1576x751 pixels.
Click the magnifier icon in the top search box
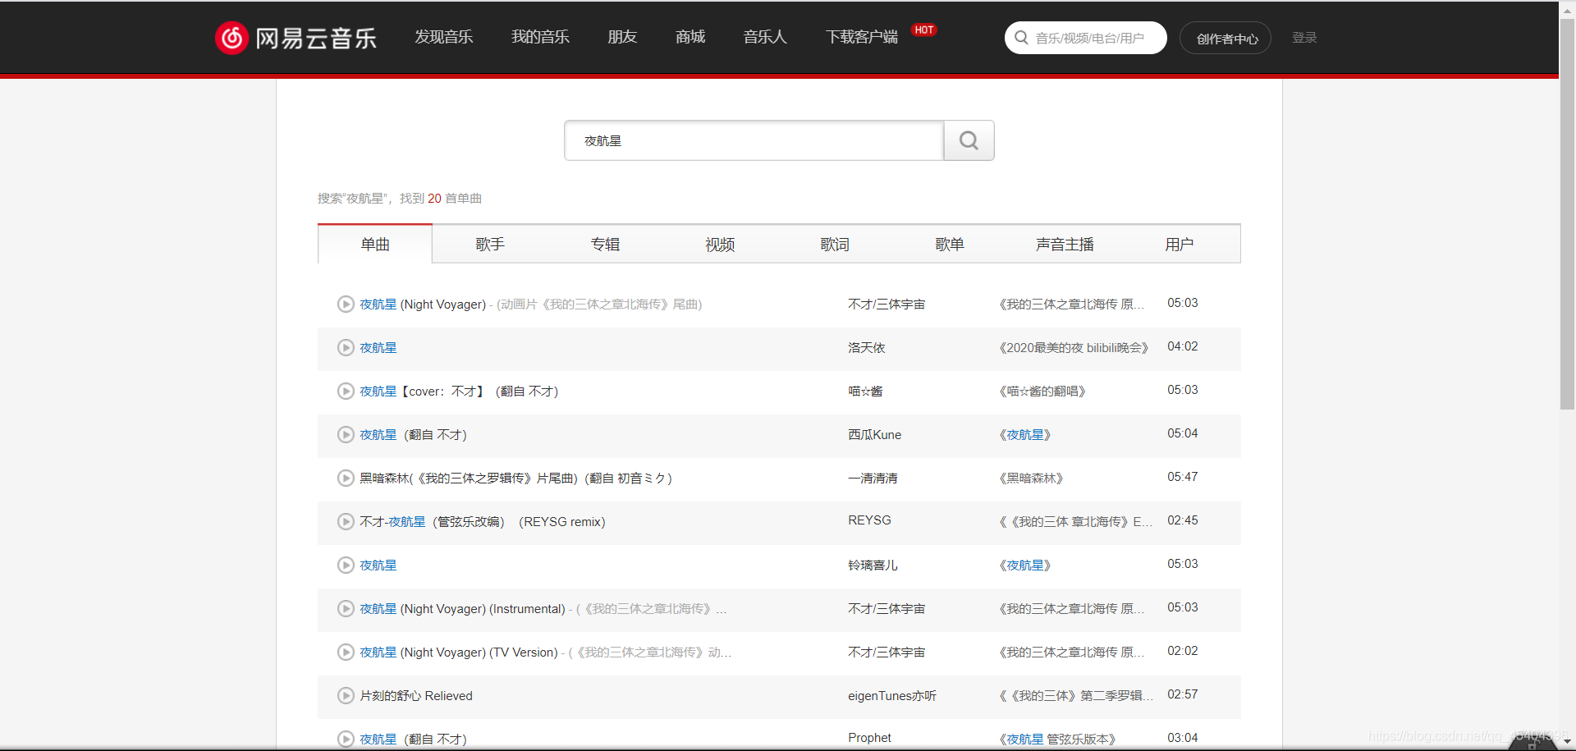pyautogui.click(x=1021, y=38)
